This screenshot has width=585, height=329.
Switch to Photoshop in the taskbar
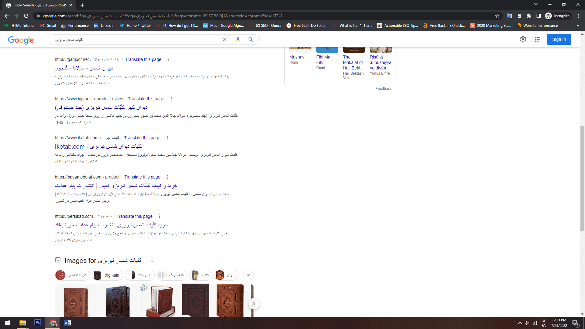38,323
